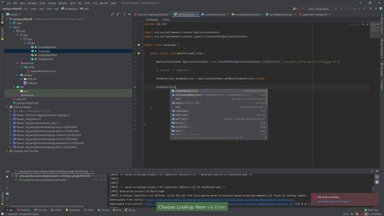Open the Profiler tool window tab
The image size is (384, 216).
point(56,210)
